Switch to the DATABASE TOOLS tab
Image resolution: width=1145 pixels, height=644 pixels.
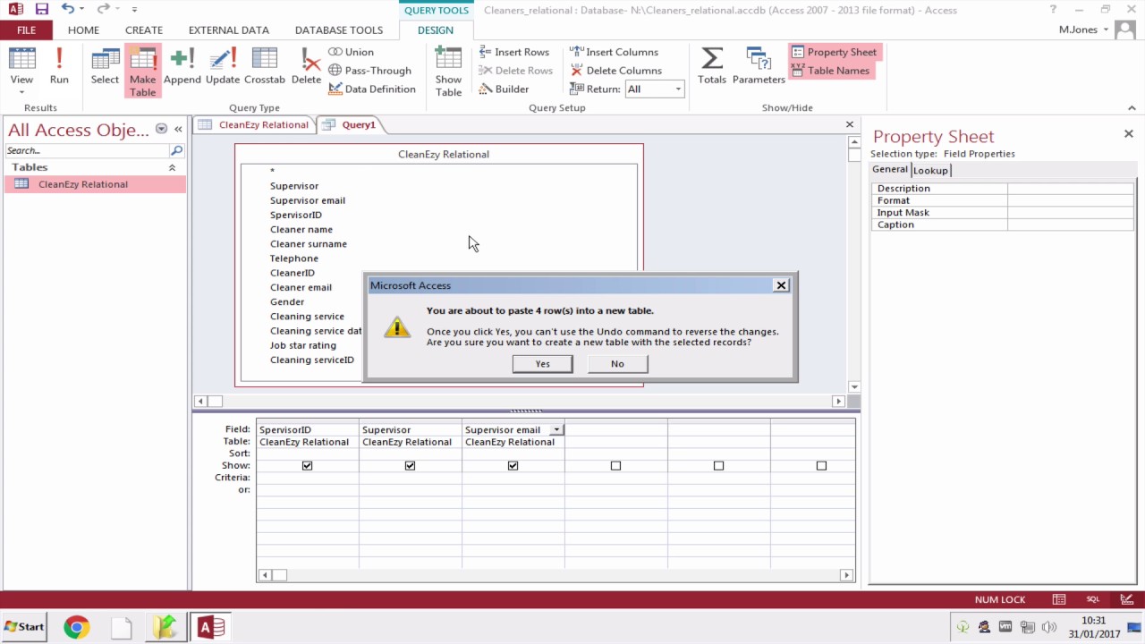339,30
